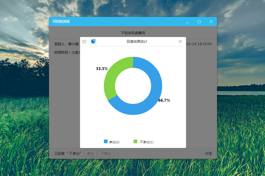The width and height of the screenshot is (265, 176).
Task: Switch to the list view icon
Action: pyautogui.click(x=85, y=41)
